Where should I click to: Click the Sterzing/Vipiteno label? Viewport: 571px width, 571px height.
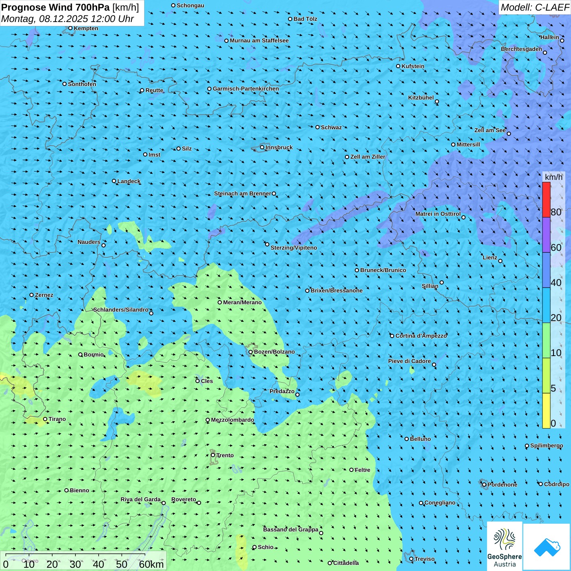pyautogui.click(x=294, y=248)
